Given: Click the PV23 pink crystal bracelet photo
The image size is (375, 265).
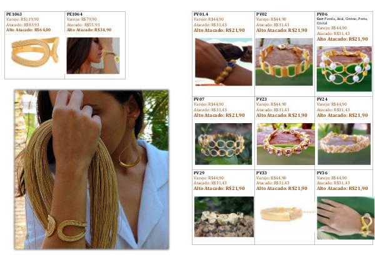Looking at the screenshot, I should click(286, 144).
